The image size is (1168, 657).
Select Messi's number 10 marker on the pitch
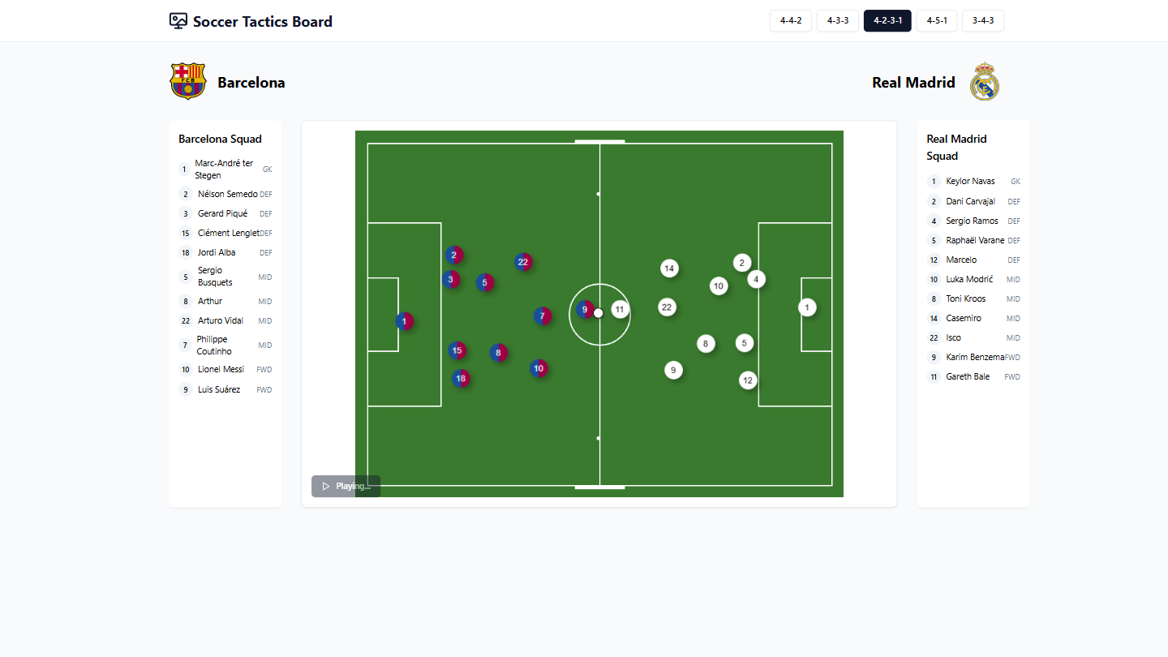pyautogui.click(x=539, y=368)
